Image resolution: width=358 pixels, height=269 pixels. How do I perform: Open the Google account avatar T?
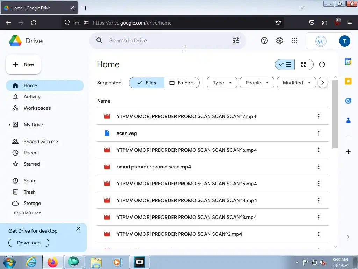[x=344, y=41]
